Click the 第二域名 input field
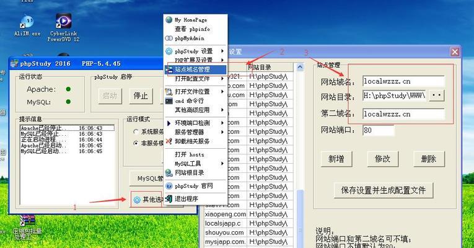The width and height of the screenshot is (474, 248). (x=403, y=114)
